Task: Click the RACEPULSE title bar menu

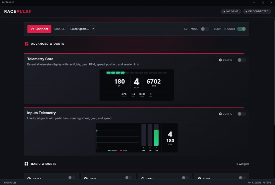Action: [8, 2]
